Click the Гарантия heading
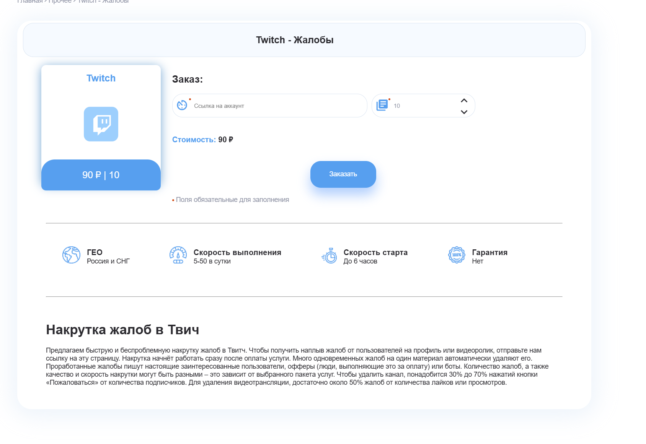The height and width of the screenshot is (444, 646). pos(490,252)
